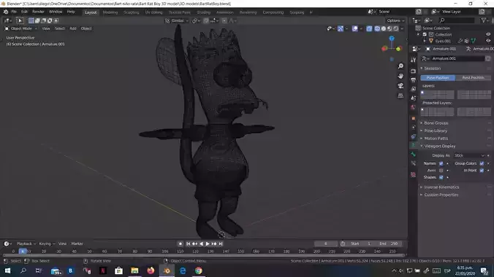
Task: Toggle the In Front checkbox
Action: pyautogui.click(x=482, y=171)
